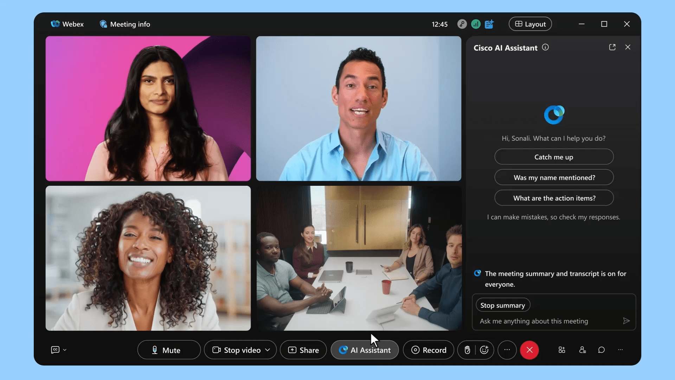Raise hand icon
675x380 pixels.
pos(467,350)
